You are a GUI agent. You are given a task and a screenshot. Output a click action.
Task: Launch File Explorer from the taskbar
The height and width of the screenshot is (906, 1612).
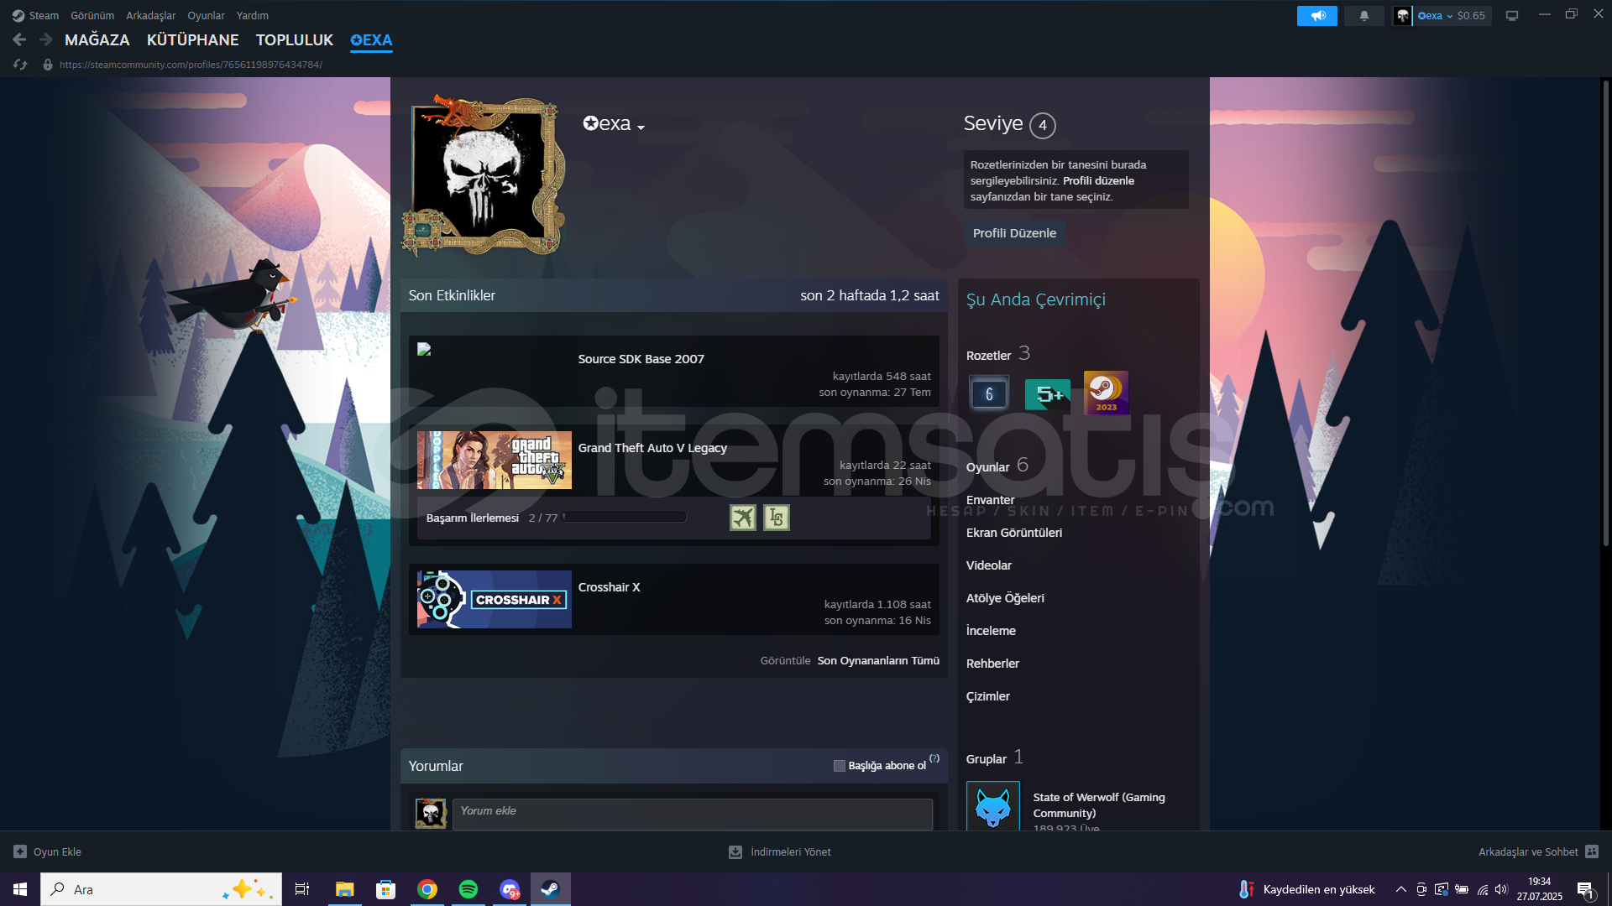[345, 889]
